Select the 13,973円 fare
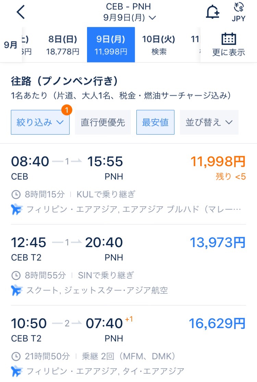Screen dimensions: 257x382 click(218, 242)
